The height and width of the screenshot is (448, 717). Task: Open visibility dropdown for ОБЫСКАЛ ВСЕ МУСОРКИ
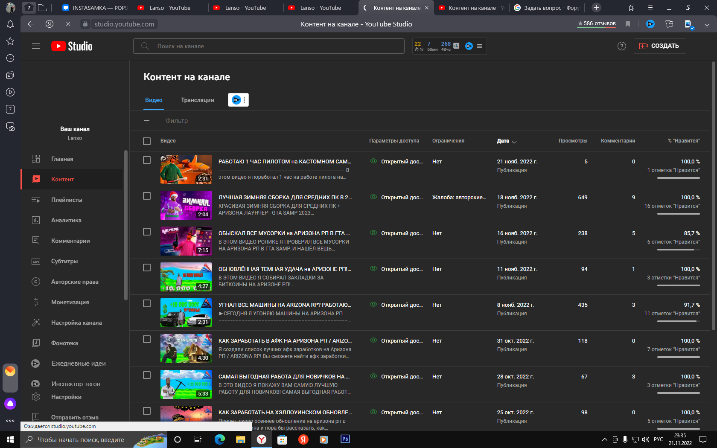396,233
